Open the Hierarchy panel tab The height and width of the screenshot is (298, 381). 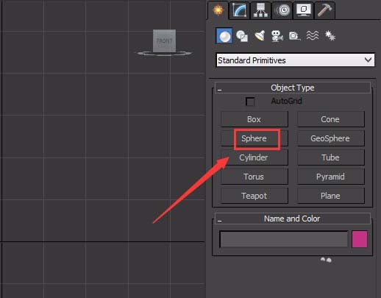(260, 10)
